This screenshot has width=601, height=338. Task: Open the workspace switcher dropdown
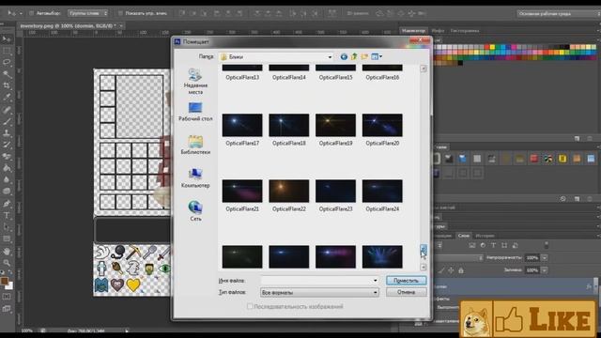click(x=558, y=14)
